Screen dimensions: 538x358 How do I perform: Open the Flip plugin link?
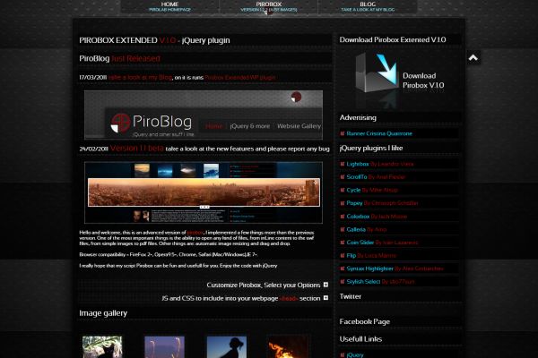pyautogui.click(x=351, y=256)
